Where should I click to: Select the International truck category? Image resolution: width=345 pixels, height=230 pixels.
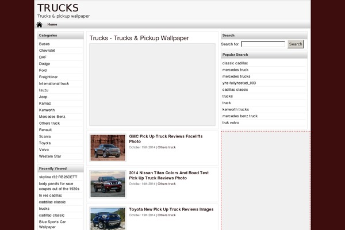point(54,83)
